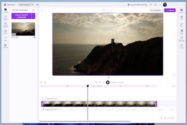
Task: Open the Transizioni sidebar tab
Action: tap(6, 46)
